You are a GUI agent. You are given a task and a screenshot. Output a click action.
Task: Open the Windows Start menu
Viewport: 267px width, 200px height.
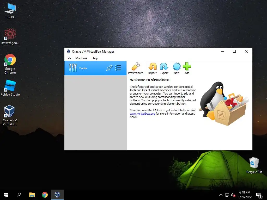[6, 195]
